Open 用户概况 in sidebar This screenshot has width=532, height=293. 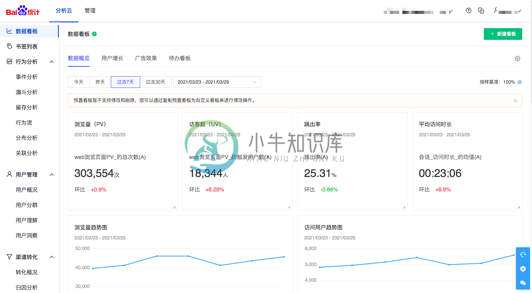click(27, 190)
